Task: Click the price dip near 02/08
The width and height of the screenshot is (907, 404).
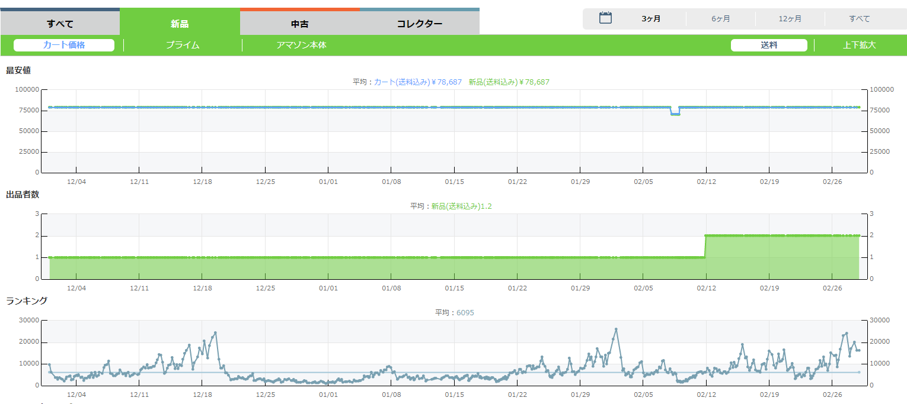Action: pyautogui.click(x=675, y=114)
